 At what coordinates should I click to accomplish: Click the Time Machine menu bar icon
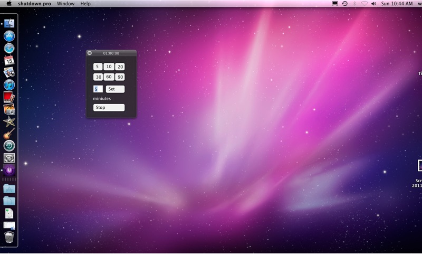[345, 4]
